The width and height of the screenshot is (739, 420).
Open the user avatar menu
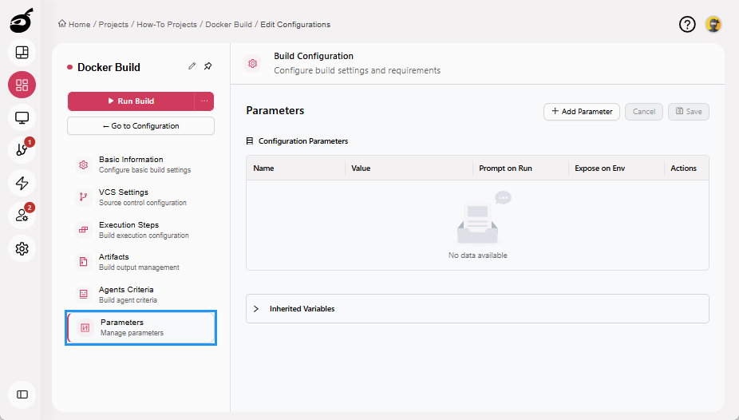[713, 24]
